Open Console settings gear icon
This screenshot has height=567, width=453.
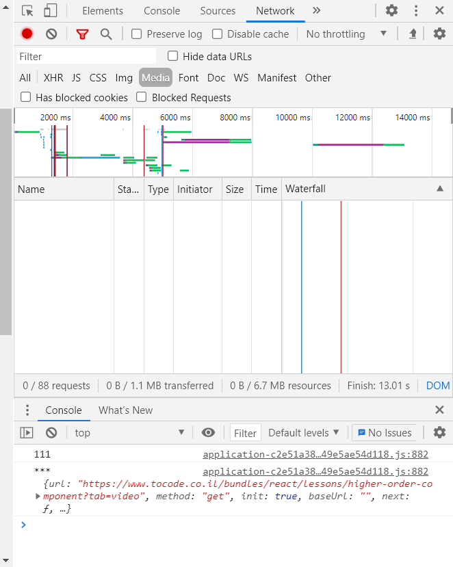coord(439,432)
